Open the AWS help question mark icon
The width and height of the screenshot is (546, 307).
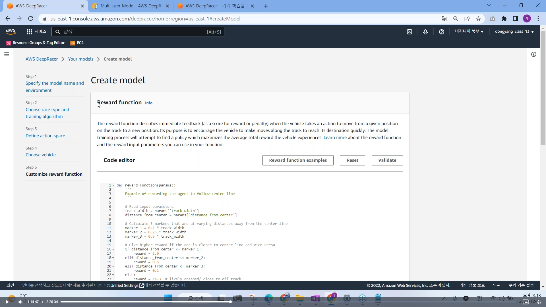tap(441, 32)
